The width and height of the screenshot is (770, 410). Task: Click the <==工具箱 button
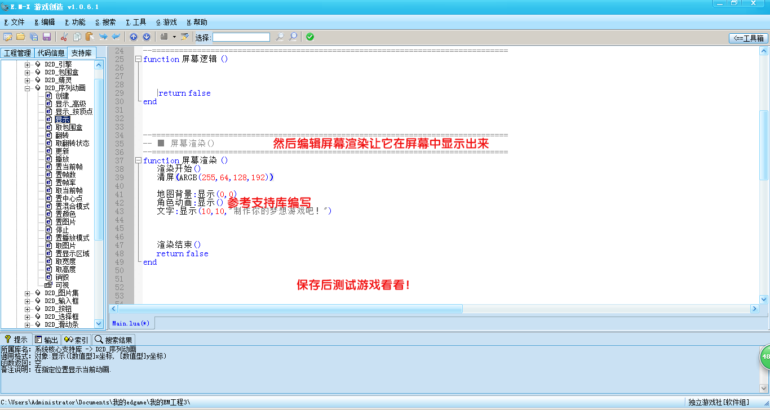[749, 38]
